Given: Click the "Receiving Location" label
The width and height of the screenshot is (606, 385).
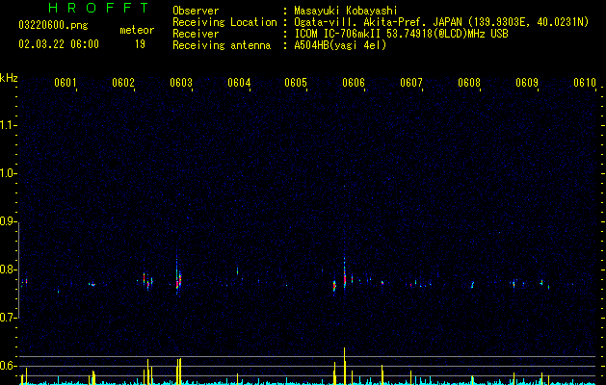Looking at the screenshot, I should tap(224, 22).
